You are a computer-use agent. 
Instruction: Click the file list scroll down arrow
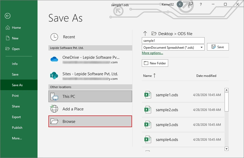pyautogui.click(x=227, y=149)
